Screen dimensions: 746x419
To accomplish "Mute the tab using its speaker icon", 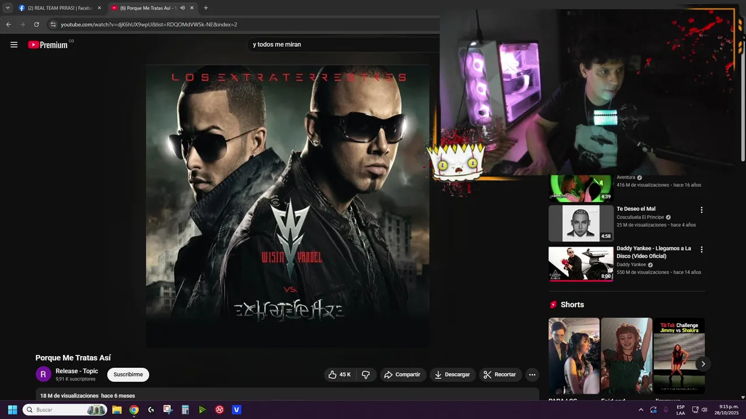I will tap(182, 8).
